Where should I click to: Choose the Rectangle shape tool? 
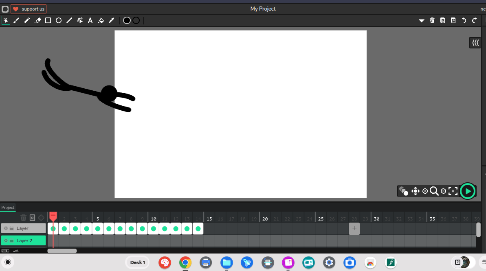point(48,20)
